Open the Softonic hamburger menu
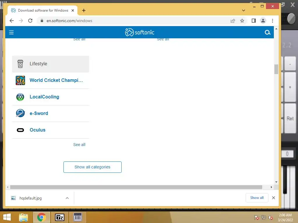The image size is (298, 223). tap(11, 33)
